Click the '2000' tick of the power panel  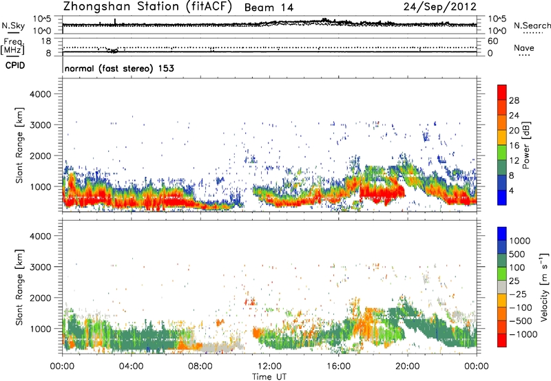[x=40, y=155]
